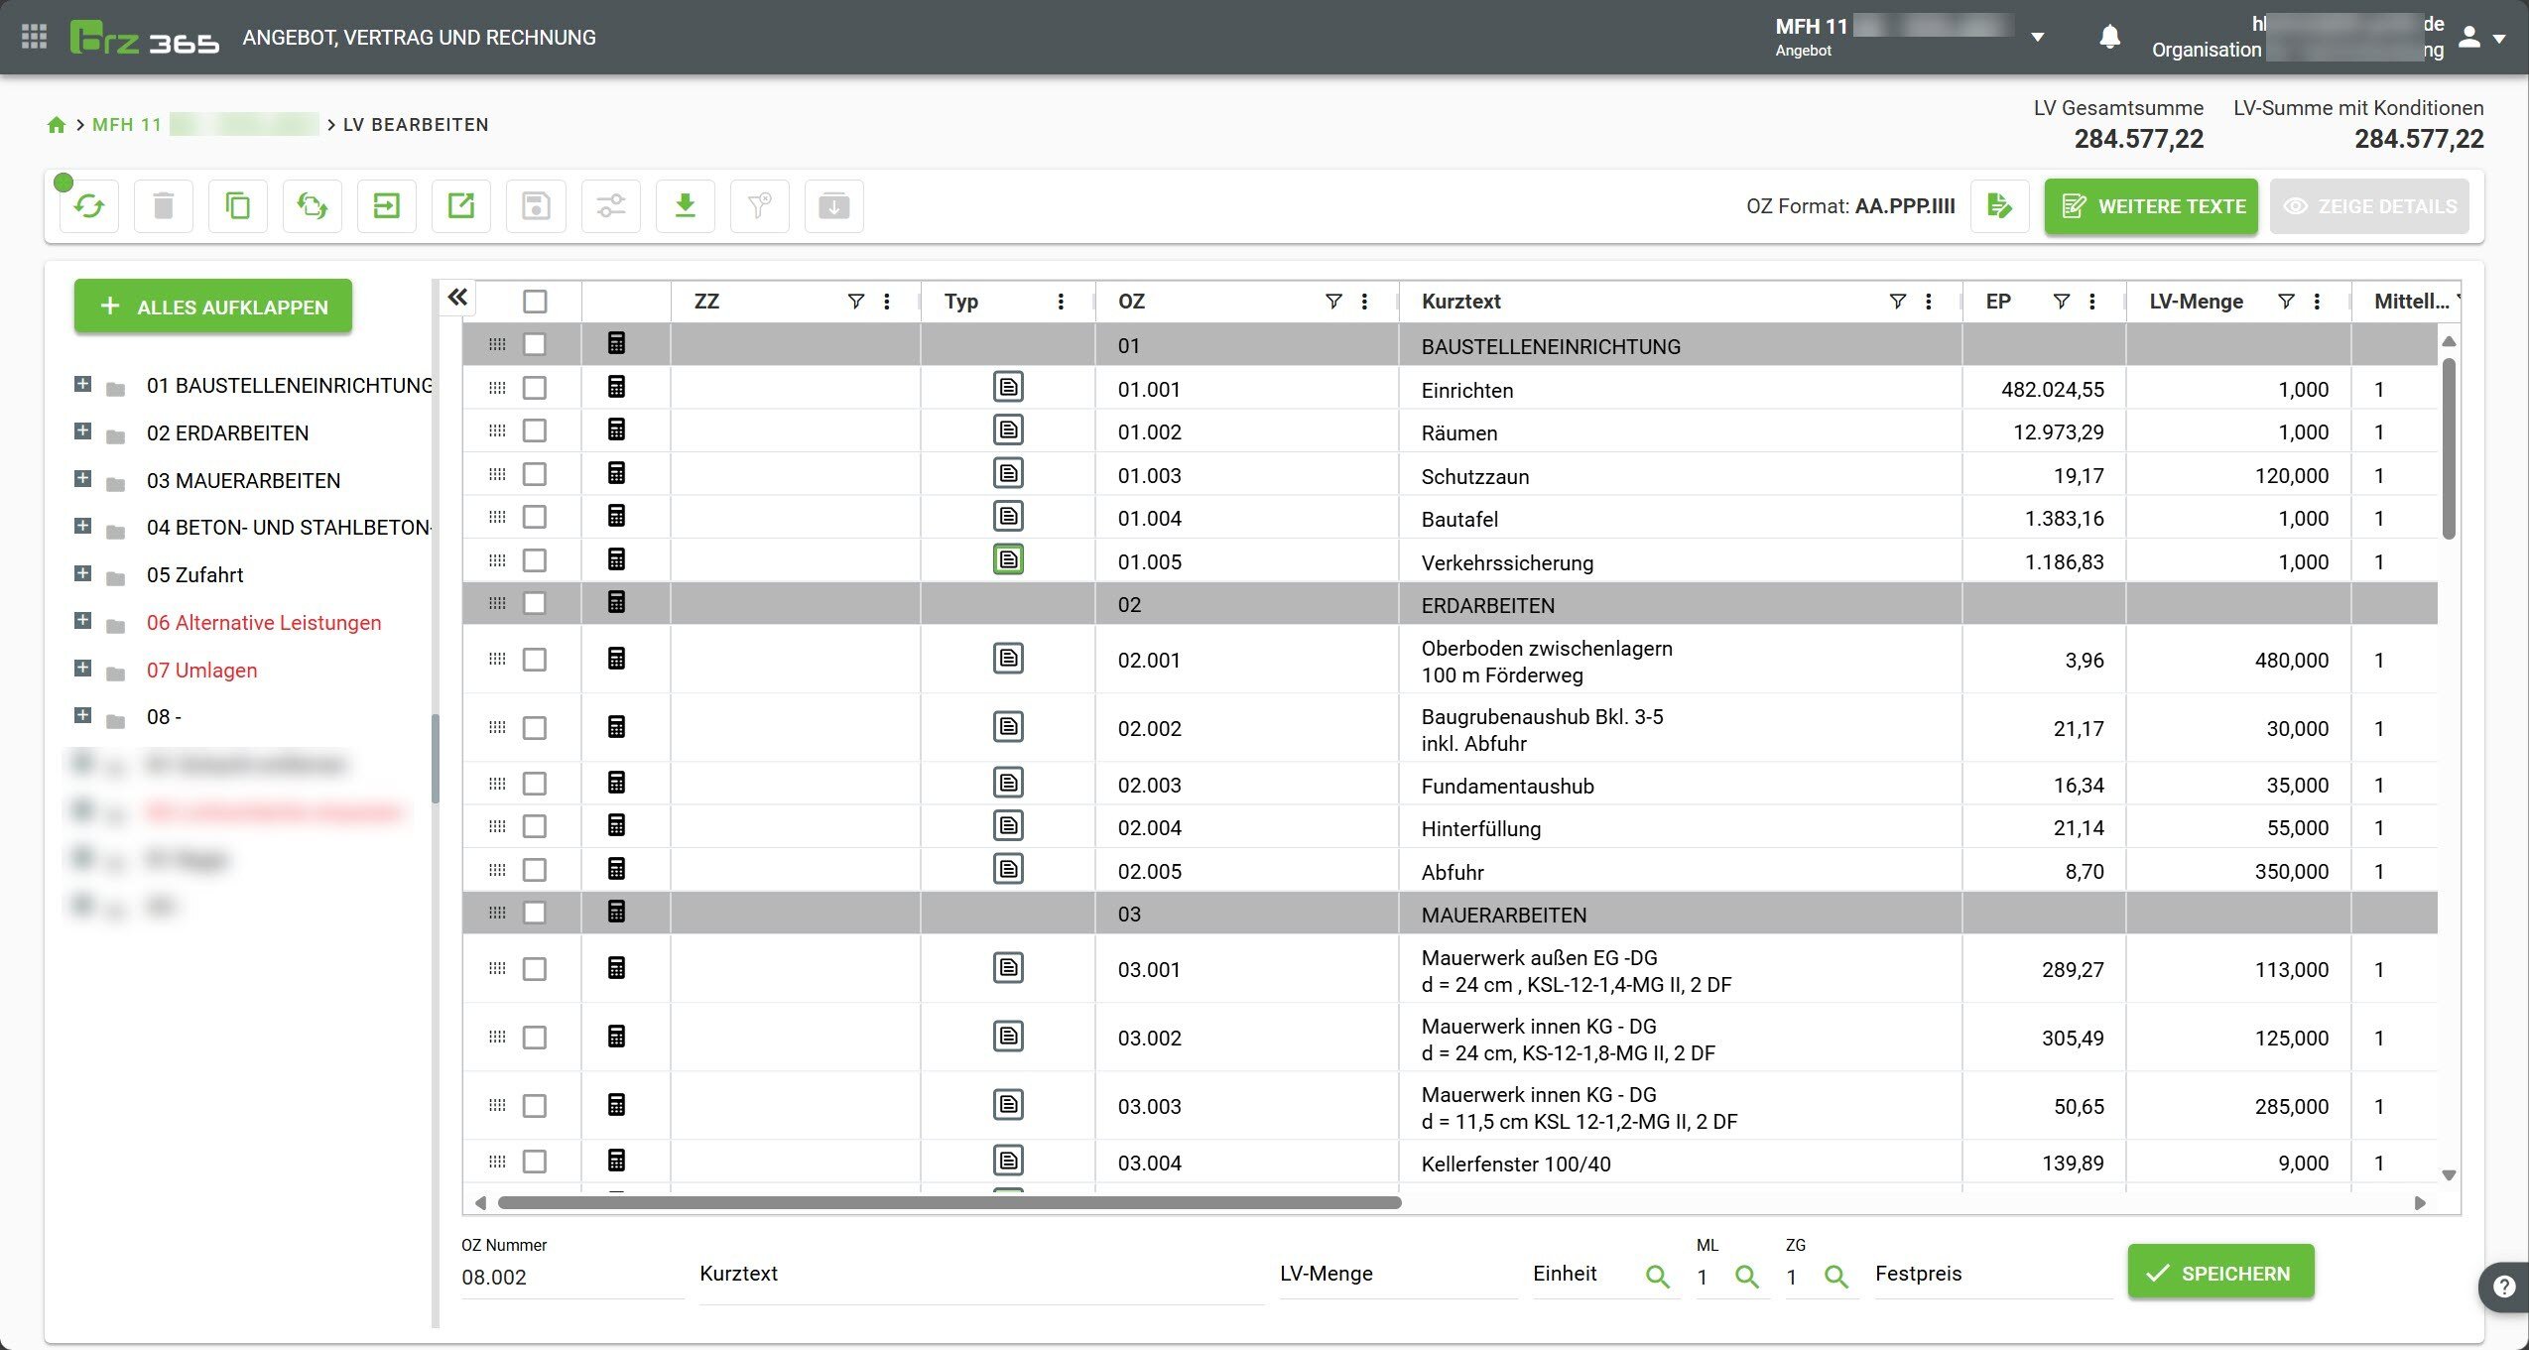Viewport: 2529px width, 1350px height.
Task: Toggle the select-all header checkbox
Action: [535, 302]
